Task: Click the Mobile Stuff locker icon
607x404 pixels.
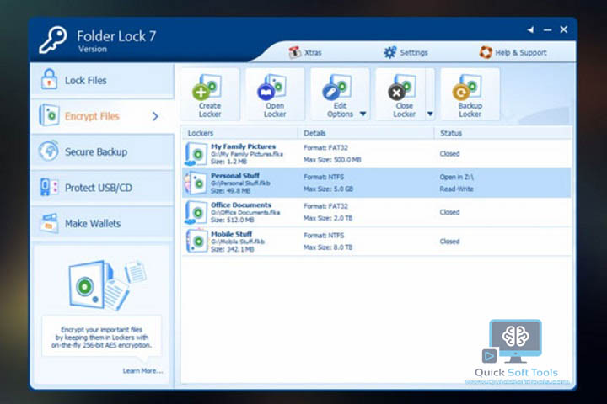Action: [196, 242]
